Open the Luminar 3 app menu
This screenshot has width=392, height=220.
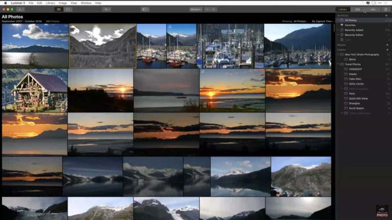[x=18, y=3]
